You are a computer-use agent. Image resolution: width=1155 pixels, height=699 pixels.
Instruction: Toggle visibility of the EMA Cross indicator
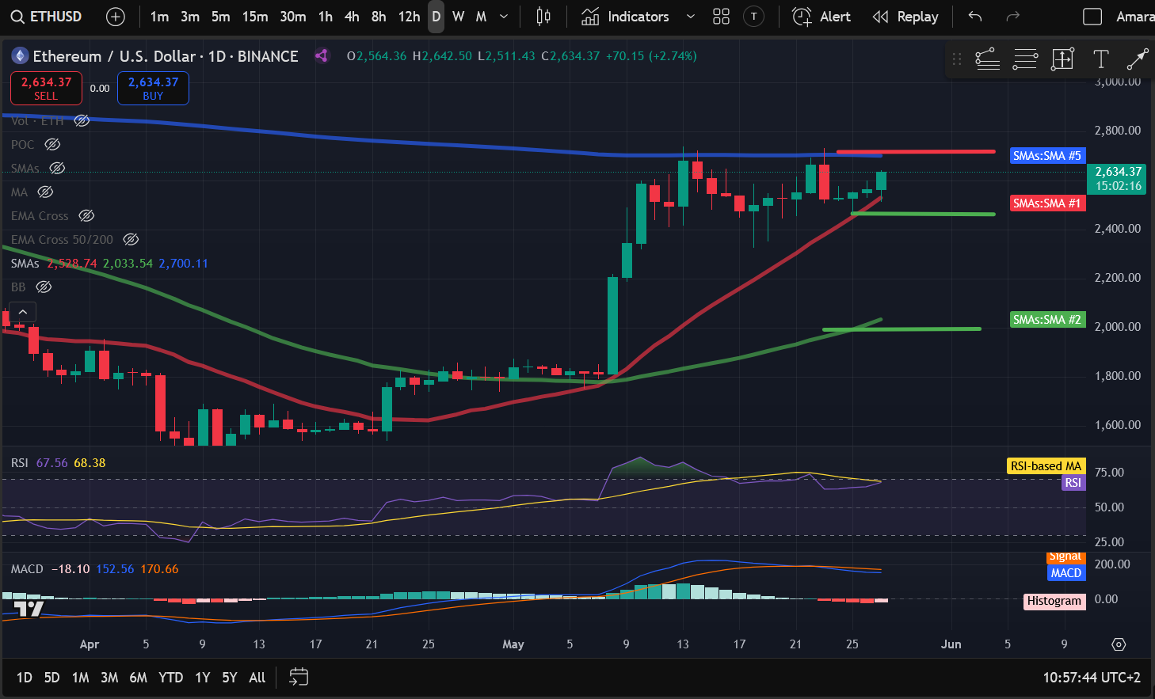click(86, 215)
